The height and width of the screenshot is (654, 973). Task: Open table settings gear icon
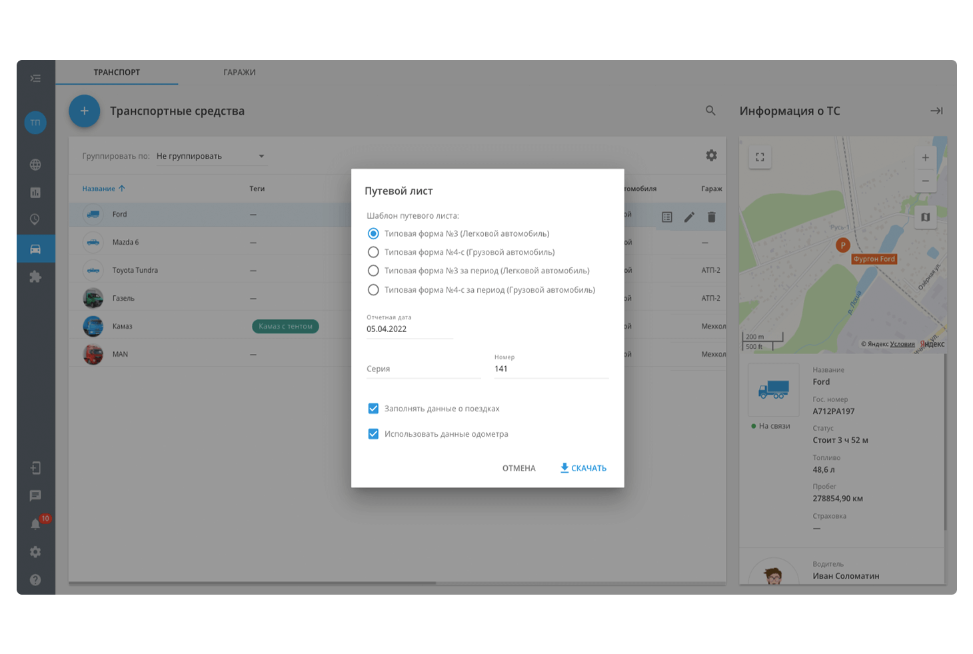[x=711, y=155]
